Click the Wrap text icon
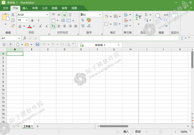 coord(63,20)
